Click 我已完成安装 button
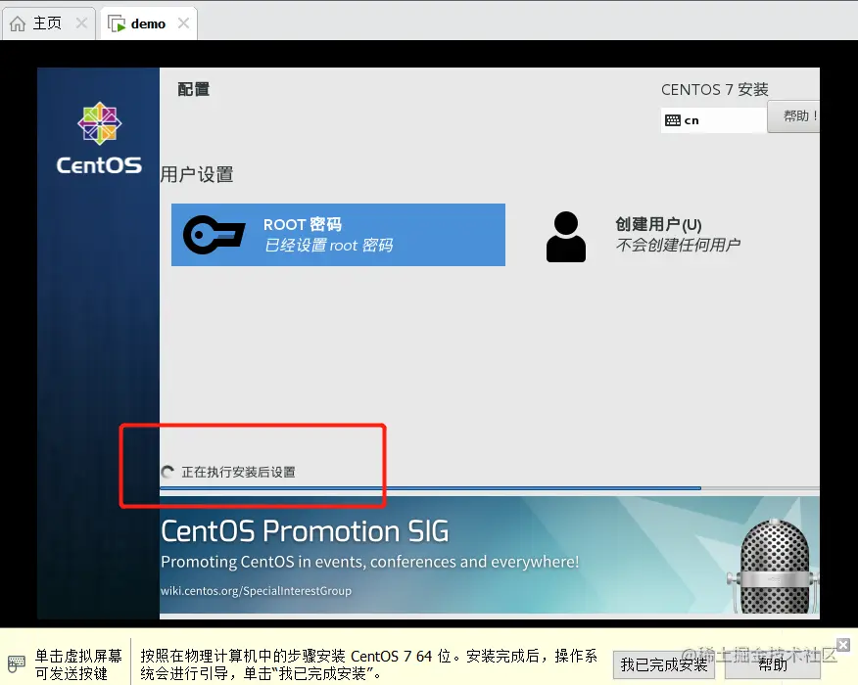The width and height of the screenshot is (858, 685). (x=664, y=664)
